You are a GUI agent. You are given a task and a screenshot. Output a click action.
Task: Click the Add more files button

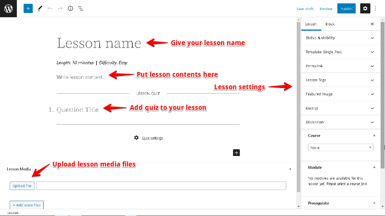(x=27, y=205)
